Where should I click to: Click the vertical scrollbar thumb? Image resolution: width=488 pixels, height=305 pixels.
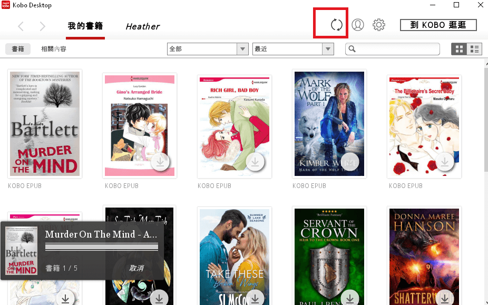tap(486, 120)
